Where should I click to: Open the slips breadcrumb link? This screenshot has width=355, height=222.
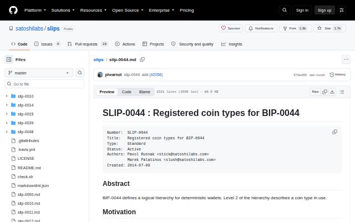click(x=99, y=59)
